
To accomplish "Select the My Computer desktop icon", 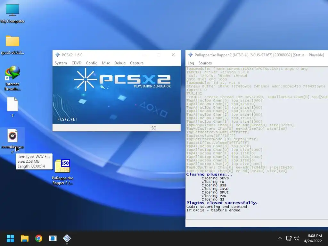I will tap(12, 13).
